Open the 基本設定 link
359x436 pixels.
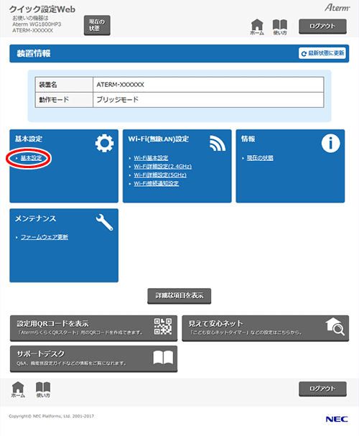pos(31,158)
